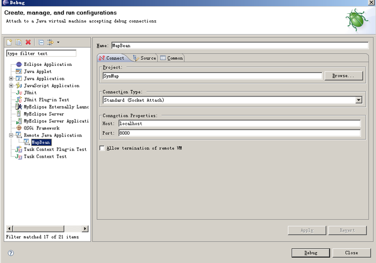The height and width of the screenshot is (263, 376).
Task: Click the MyEclipse Server Application icon
Action: click(19, 121)
